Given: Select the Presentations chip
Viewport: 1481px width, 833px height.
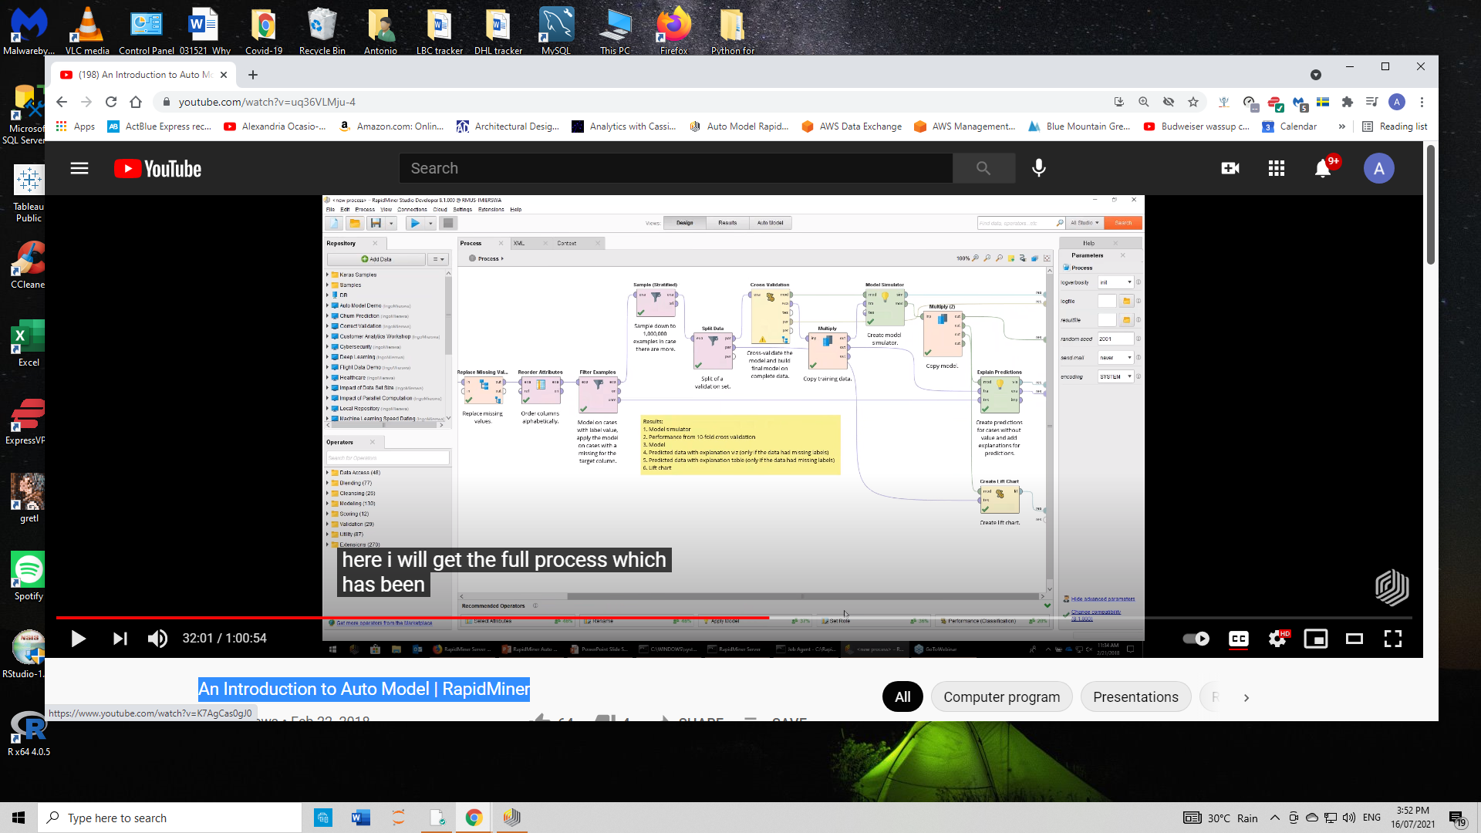Looking at the screenshot, I should (1135, 697).
